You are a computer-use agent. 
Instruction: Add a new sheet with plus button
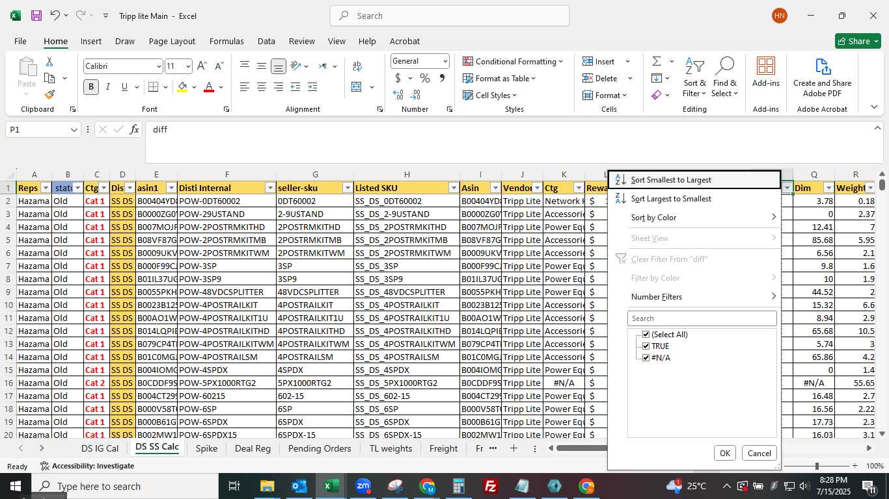tap(513, 448)
